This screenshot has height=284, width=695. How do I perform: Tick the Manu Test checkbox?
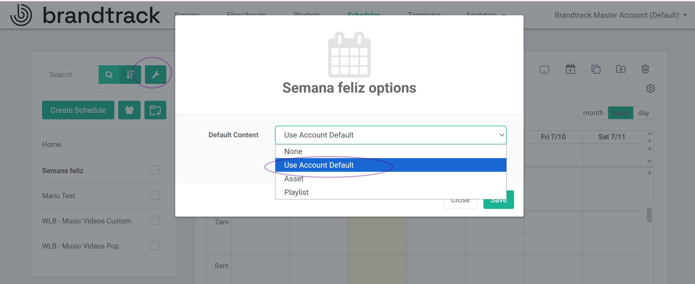155,195
